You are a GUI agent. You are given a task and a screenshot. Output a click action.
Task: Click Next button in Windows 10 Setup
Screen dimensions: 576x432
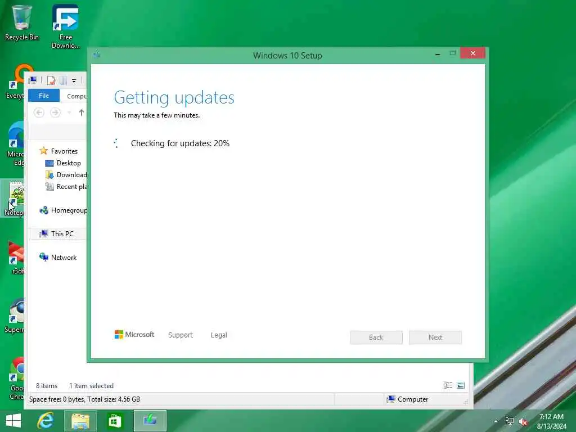[x=435, y=337]
